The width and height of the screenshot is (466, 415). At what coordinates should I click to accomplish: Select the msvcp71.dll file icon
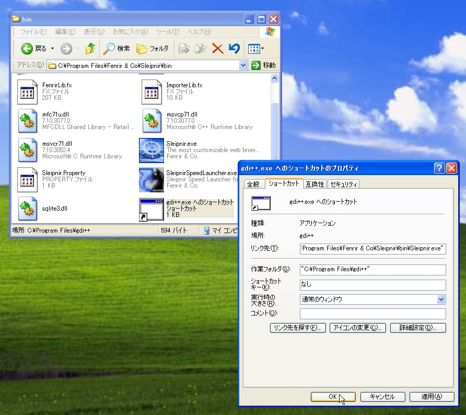pyautogui.click(x=152, y=121)
